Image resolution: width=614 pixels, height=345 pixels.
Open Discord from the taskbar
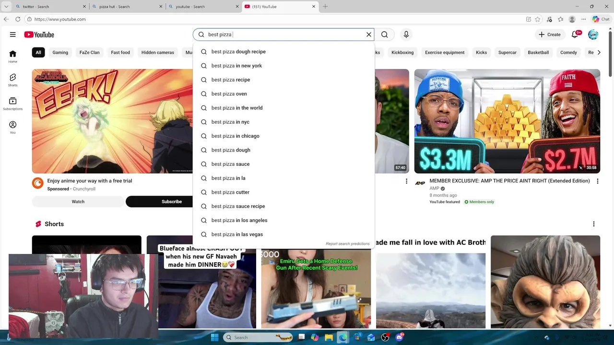pyautogui.click(x=399, y=337)
